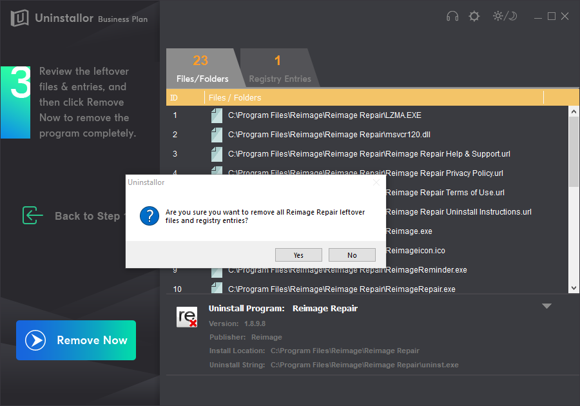Screen dimensions: 580x406
Task: Click the Back to Step text
Action: pyautogui.click(x=90, y=216)
